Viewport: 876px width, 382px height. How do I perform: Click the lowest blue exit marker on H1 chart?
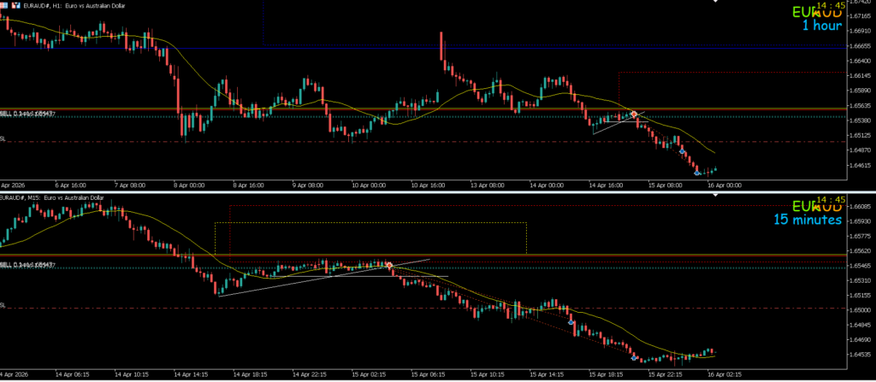[697, 173]
